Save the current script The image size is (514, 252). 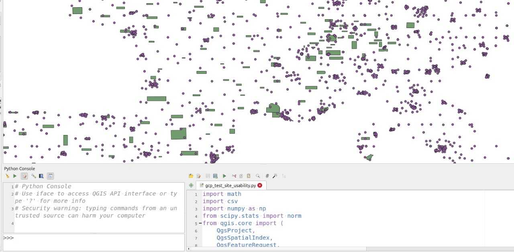point(208,175)
